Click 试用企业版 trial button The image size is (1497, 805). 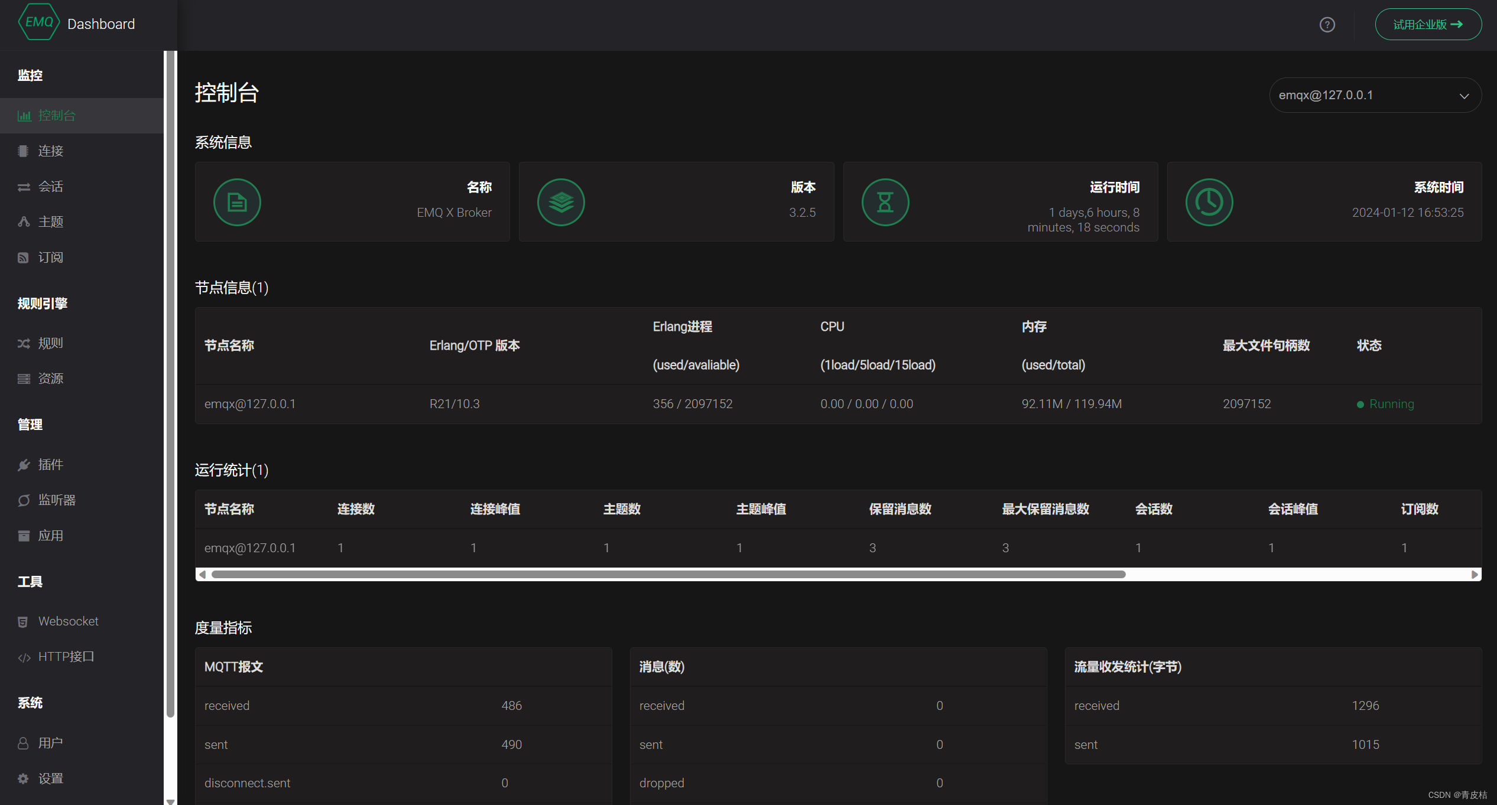point(1428,24)
